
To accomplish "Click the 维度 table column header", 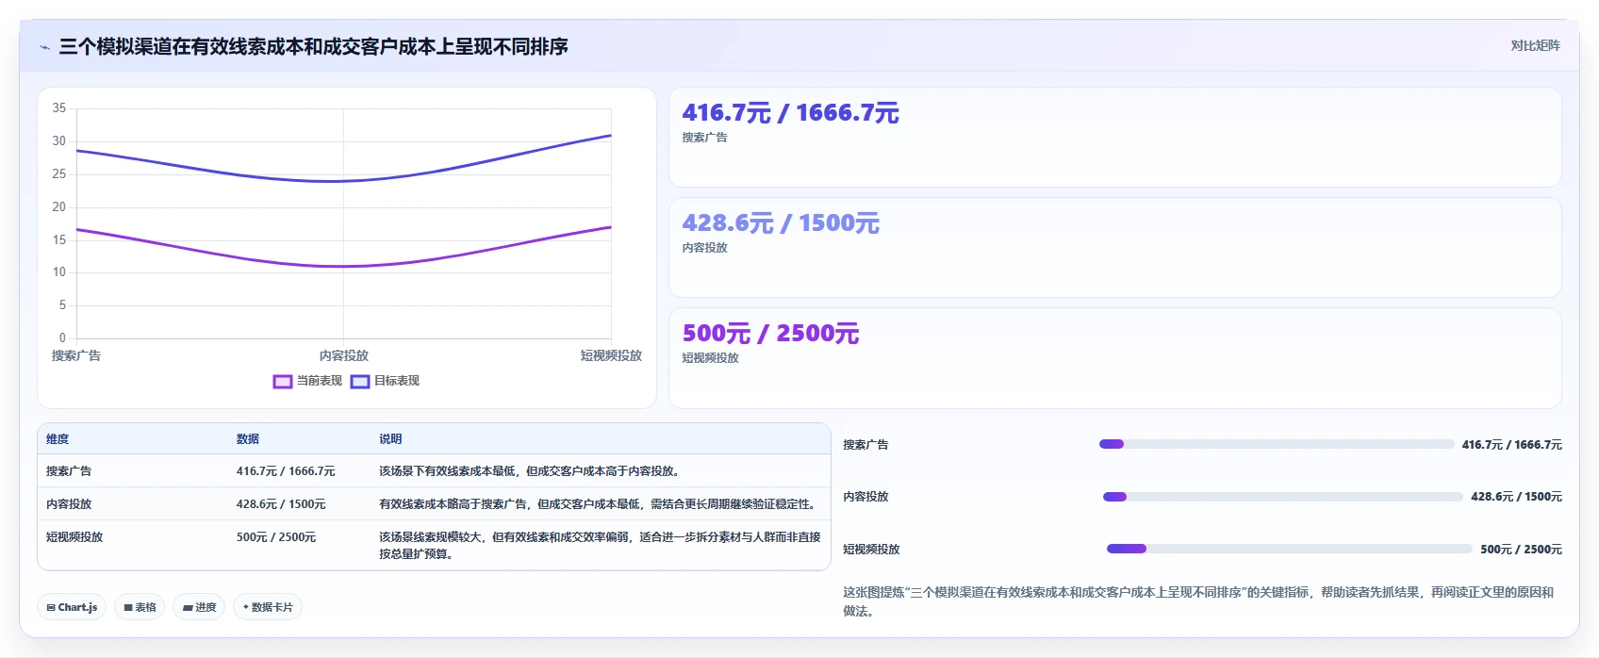I will 58,439.
